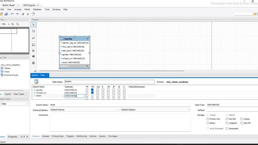Click the Views icon in catalog tree
Viewport: 258px width, 145px height.
point(2,72)
